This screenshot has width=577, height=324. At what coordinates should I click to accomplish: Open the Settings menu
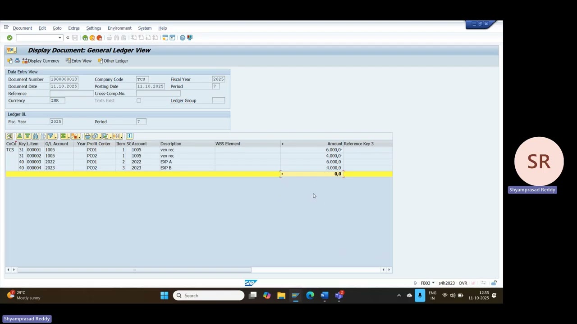(x=93, y=28)
